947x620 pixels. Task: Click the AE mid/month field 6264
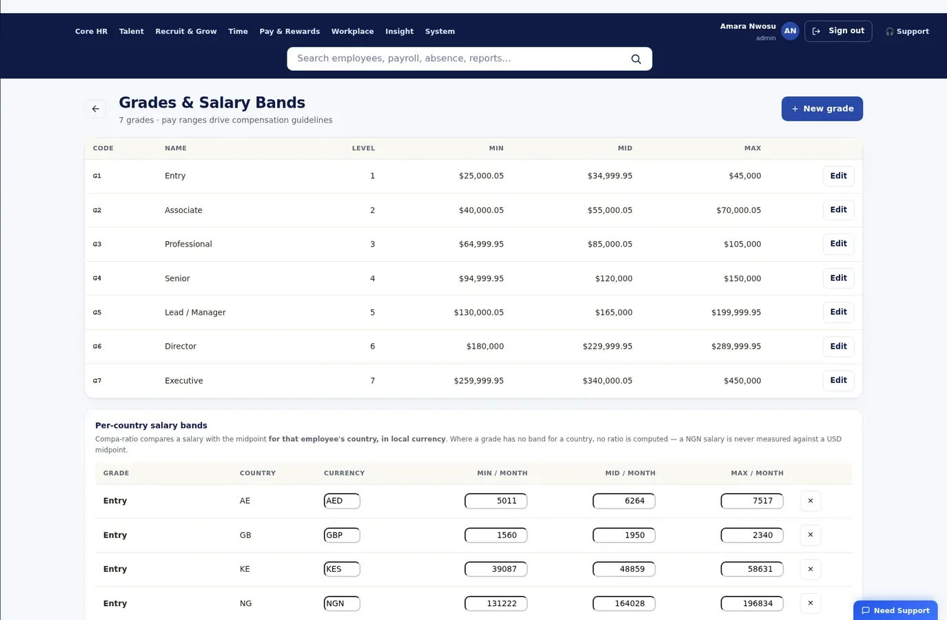(x=624, y=501)
